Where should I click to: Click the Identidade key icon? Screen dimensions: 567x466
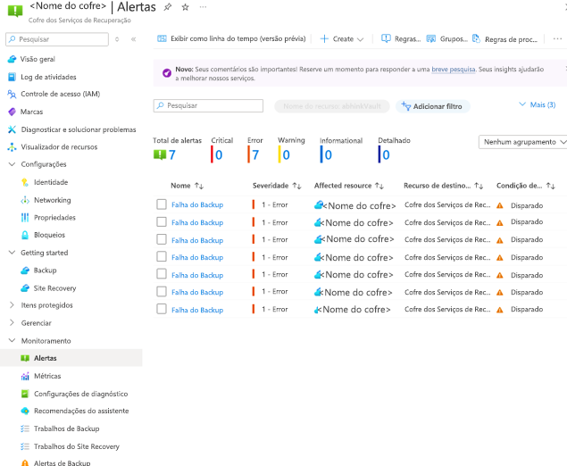point(25,182)
